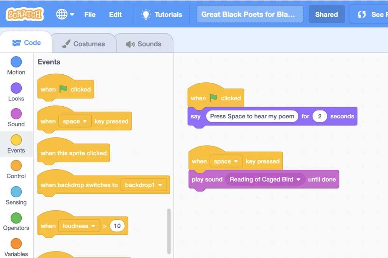Viewport: 388px width, 258px height.
Task: Select the Operators block category
Action: [16, 222]
